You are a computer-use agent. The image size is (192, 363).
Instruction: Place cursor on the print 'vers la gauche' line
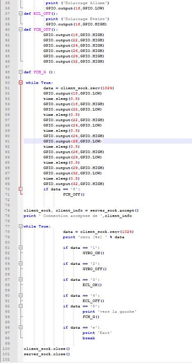tap(109, 311)
